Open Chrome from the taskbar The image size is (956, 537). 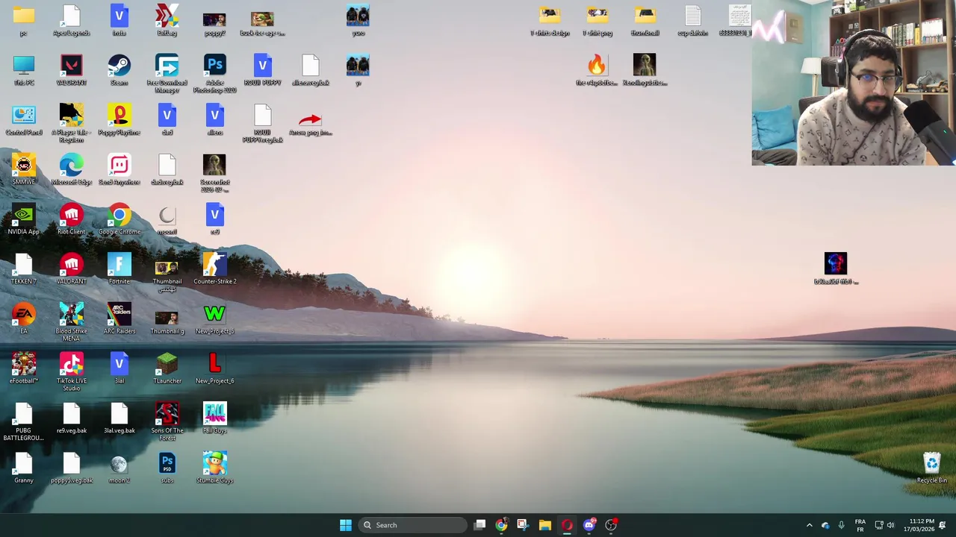click(x=501, y=525)
